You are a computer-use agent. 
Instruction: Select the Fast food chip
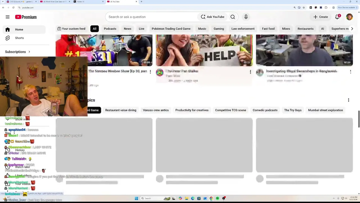268,29
